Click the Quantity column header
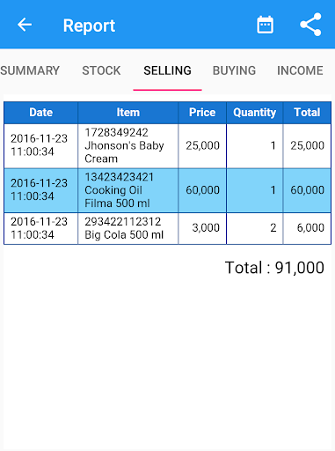This screenshot has height=451, width=335. (x=255, y=113)
